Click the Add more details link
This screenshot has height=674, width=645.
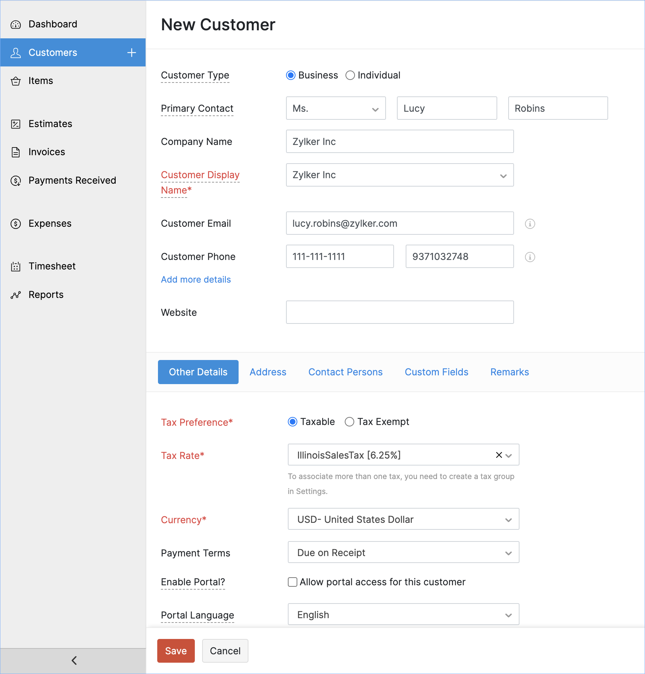[x=196, y=280]
